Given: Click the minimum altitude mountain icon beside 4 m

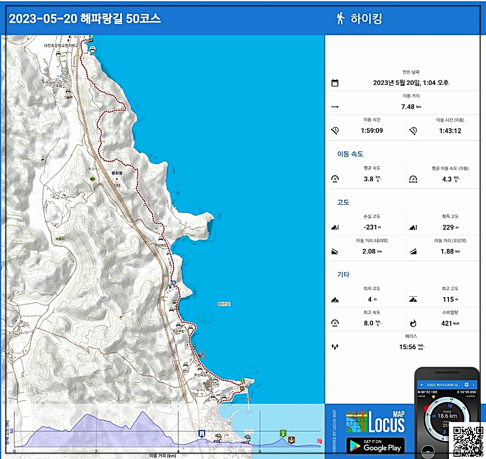Looking at the screenshot, I should [x=335, y=300].
